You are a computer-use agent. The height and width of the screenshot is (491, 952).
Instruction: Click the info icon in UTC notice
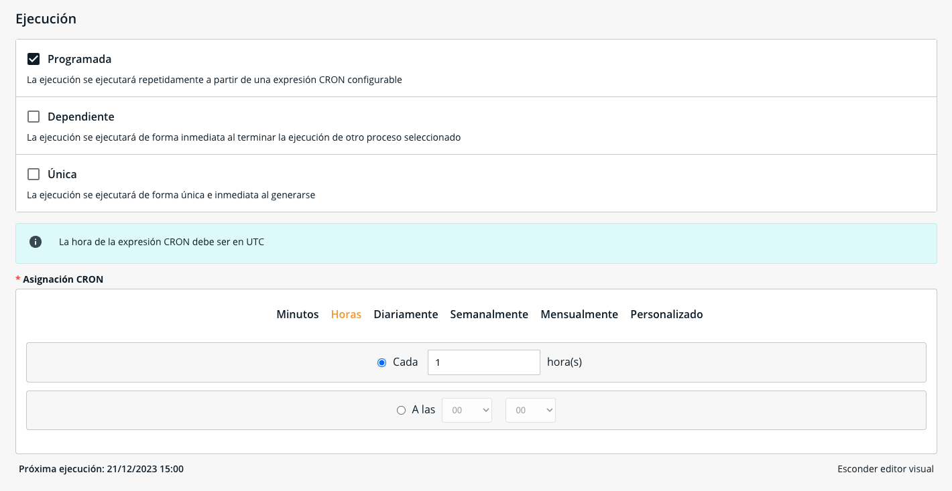(36, 242)
